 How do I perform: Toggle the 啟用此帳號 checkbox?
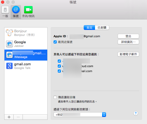tap(55, 42)
